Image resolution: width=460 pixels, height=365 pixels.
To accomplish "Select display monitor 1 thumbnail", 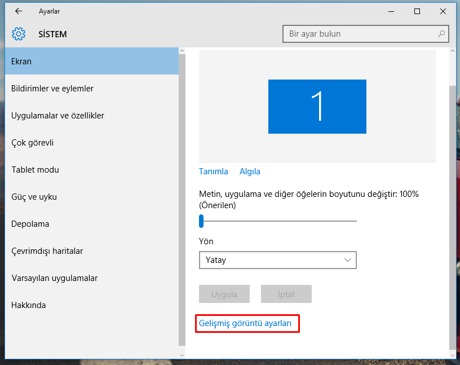I will pyautogui.click(x=317, y=107).
